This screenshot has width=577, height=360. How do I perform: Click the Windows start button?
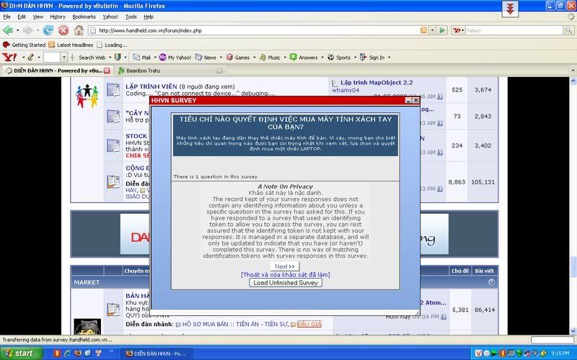coord(21,353)
